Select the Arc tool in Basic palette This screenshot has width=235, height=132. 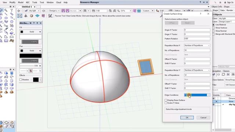click(11, 18)
